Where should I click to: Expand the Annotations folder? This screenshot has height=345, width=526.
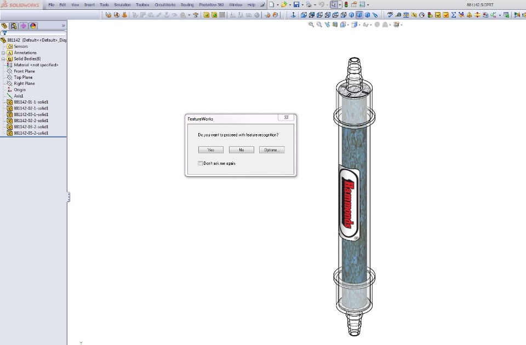point(3,53)
